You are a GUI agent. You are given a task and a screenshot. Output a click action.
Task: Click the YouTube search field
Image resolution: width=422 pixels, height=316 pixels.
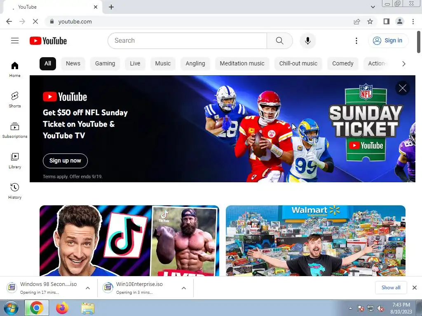tap(188, 41)
